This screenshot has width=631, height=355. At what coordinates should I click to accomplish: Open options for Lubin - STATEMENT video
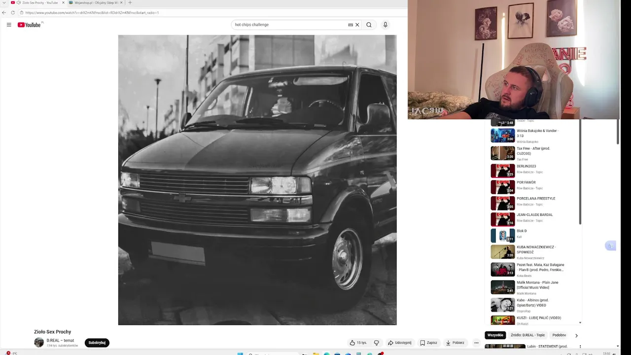tap(580, 347)
